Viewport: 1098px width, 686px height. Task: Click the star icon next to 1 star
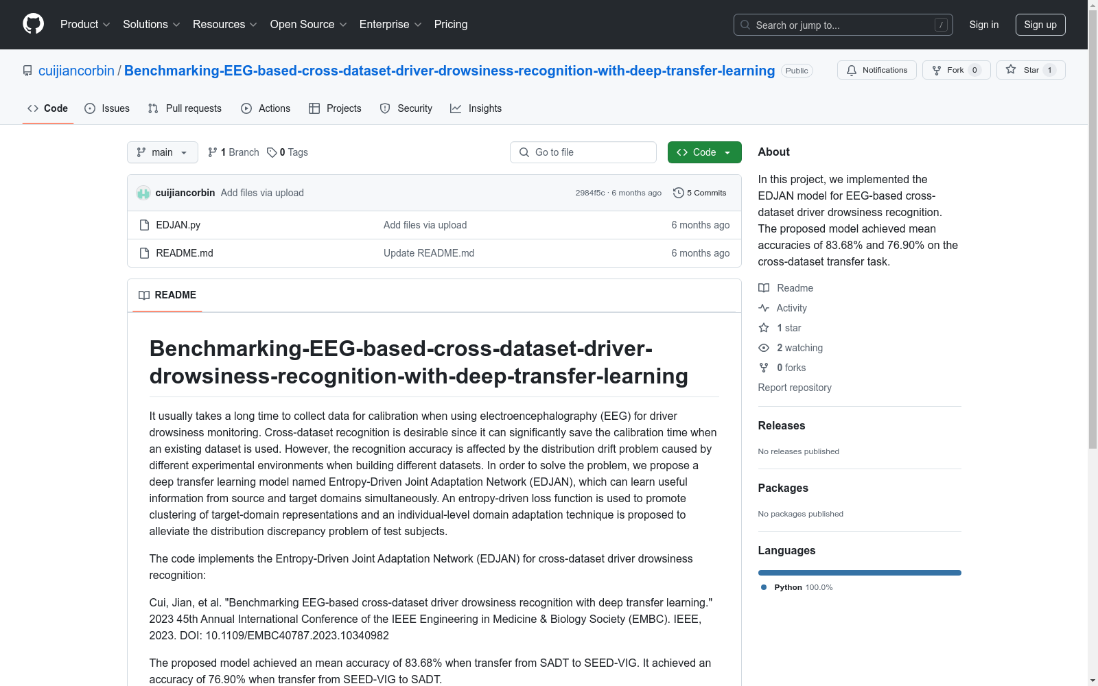click(764, 328)
